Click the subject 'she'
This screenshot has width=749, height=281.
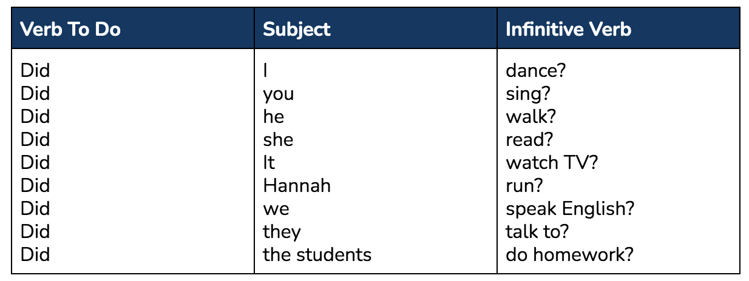coord(278,140)
